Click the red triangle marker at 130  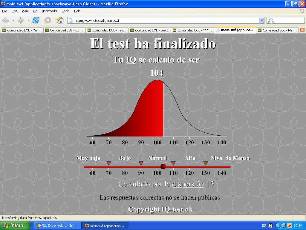[206, 163]
